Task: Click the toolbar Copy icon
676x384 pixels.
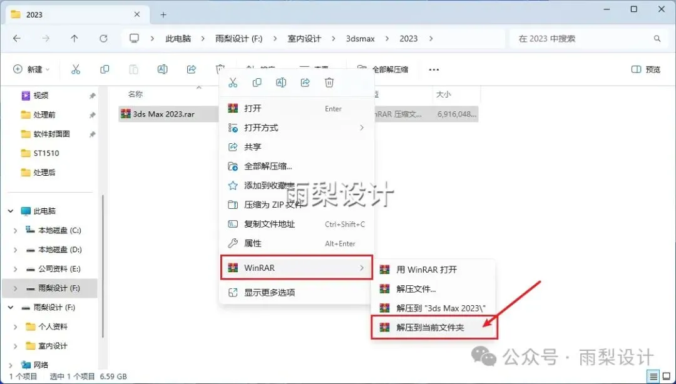Action: tap(105, 69)
